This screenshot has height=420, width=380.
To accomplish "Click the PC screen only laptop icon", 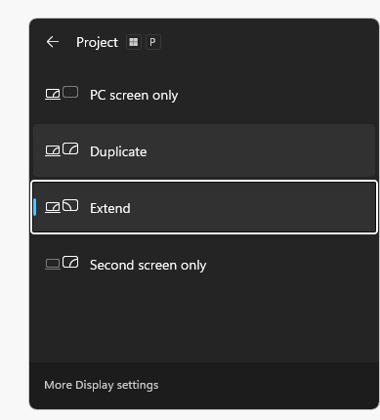I will point(53,94).
